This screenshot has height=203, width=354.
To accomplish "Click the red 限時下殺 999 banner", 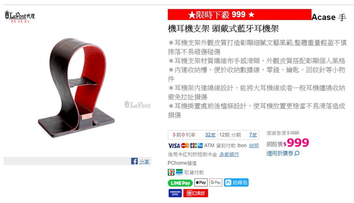I will click(240, 15).
